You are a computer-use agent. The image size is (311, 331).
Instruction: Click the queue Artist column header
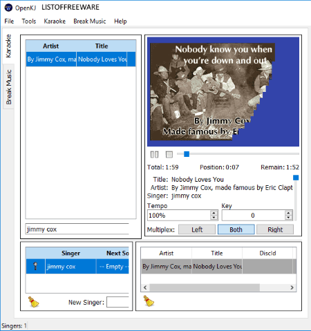(x=167, y=253)
